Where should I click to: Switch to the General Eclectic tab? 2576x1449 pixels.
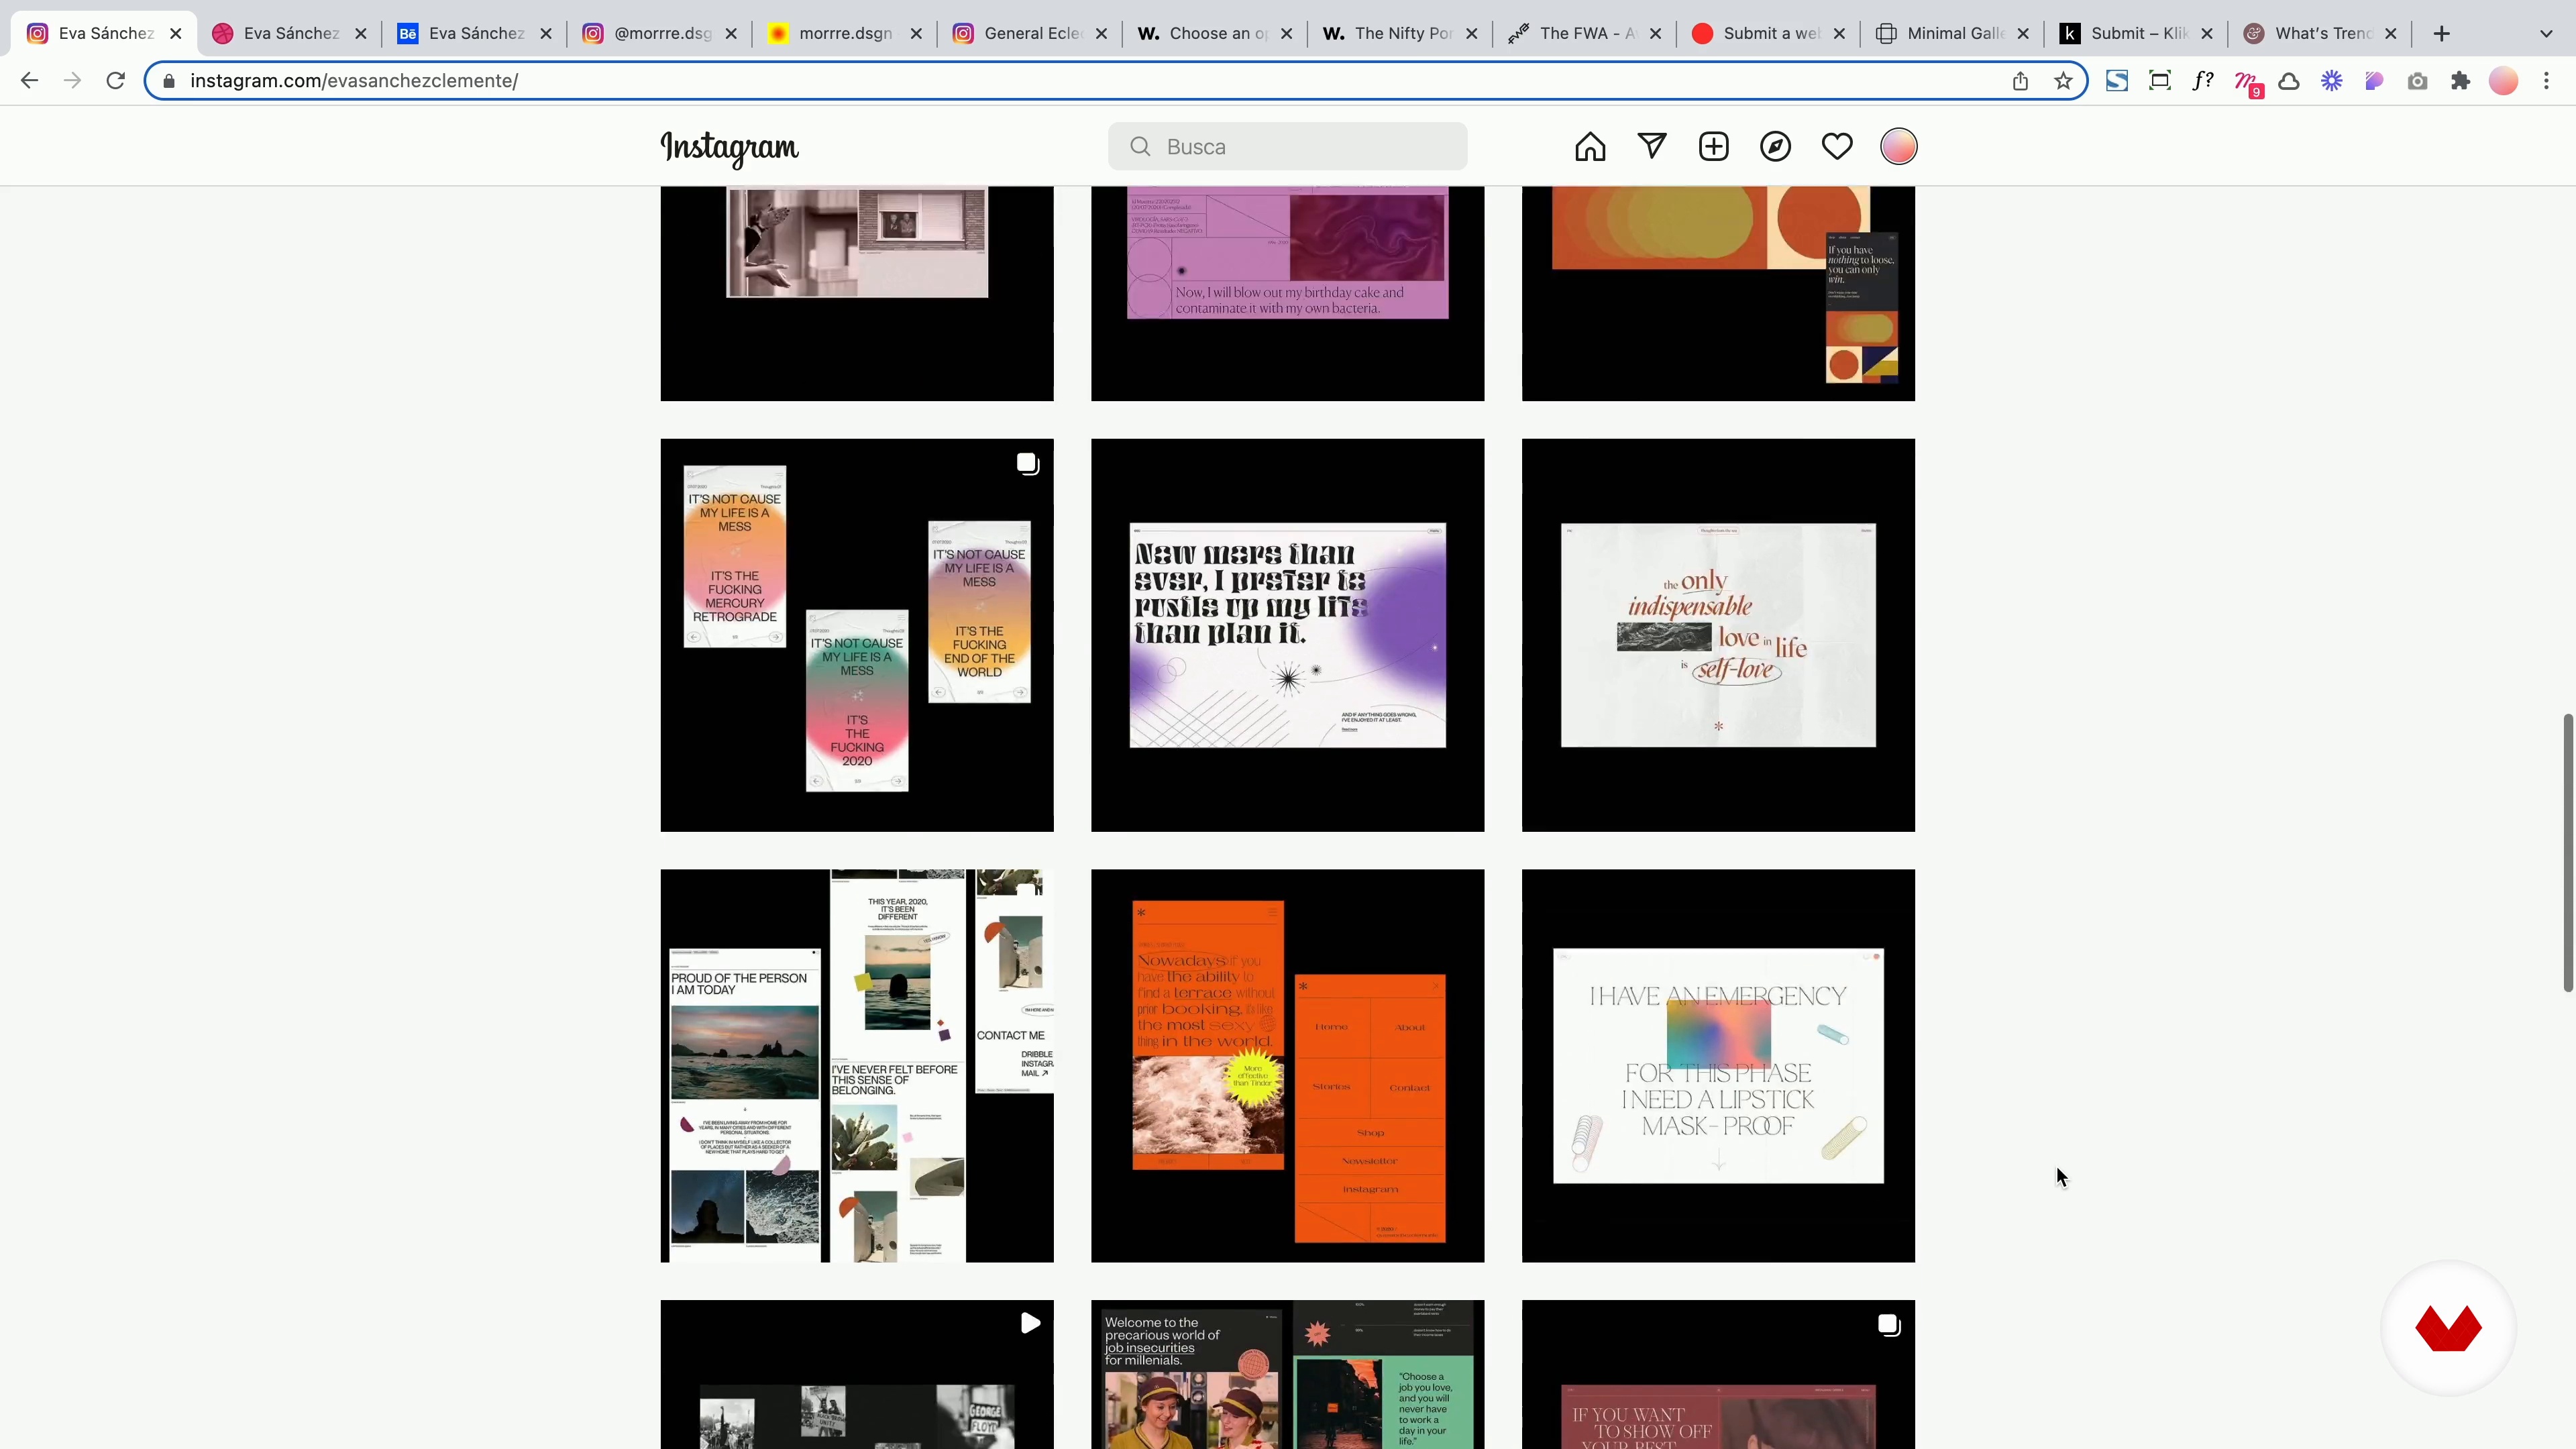[1031, 33]
